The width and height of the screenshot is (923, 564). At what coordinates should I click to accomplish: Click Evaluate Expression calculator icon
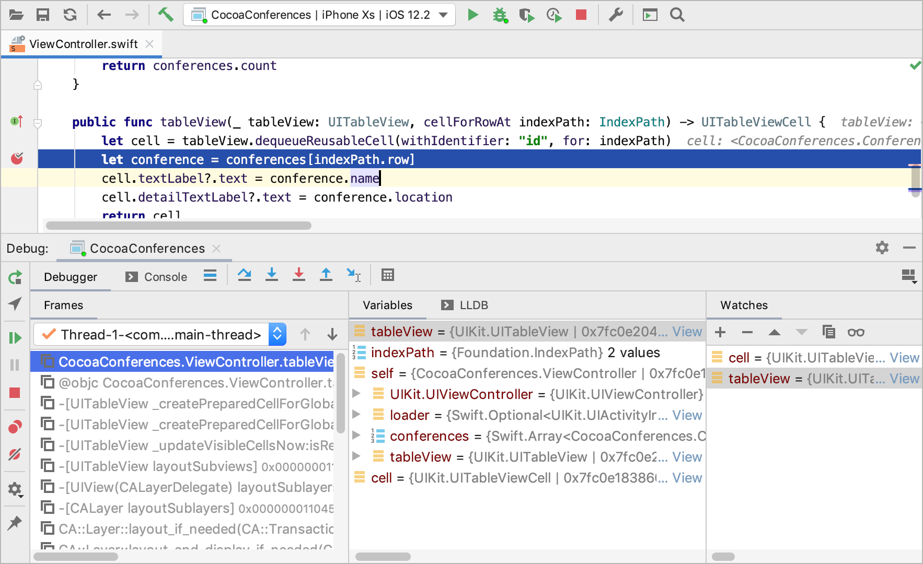[x=388, y=275]
